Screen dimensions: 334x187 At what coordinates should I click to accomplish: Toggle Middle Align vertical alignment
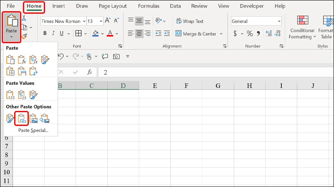139,21
